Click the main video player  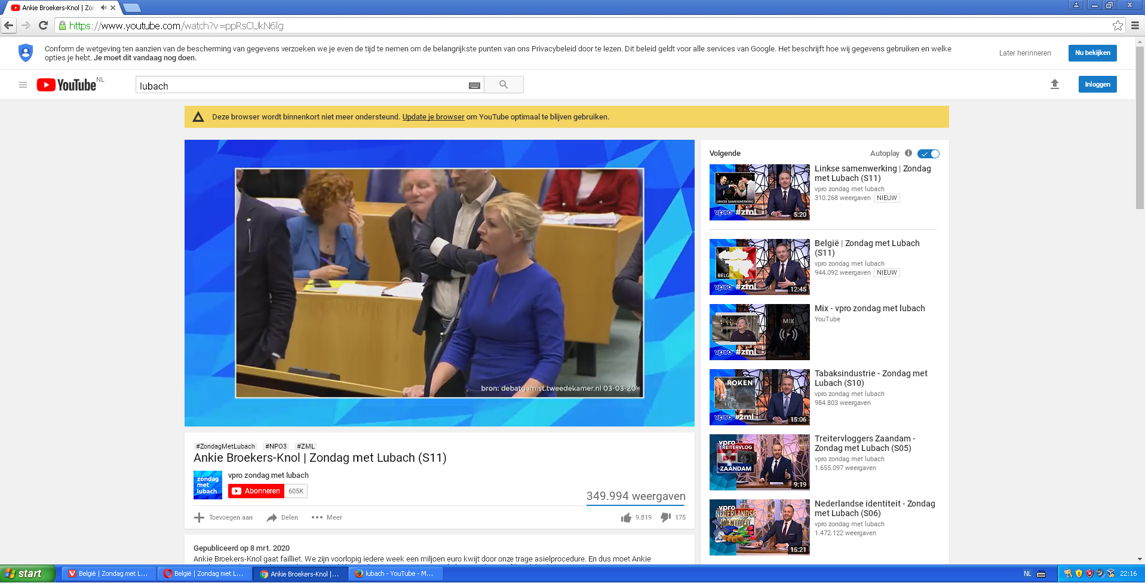pos(440,283)
